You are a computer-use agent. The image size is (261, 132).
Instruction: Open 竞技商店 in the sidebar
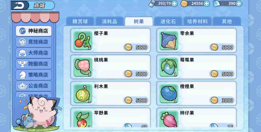coord(34,42)
